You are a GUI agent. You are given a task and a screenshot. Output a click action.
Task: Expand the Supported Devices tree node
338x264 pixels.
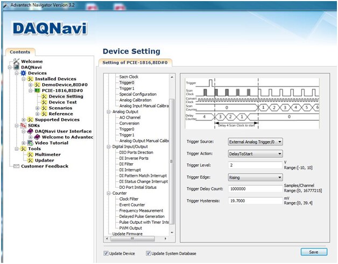[24, 120]
